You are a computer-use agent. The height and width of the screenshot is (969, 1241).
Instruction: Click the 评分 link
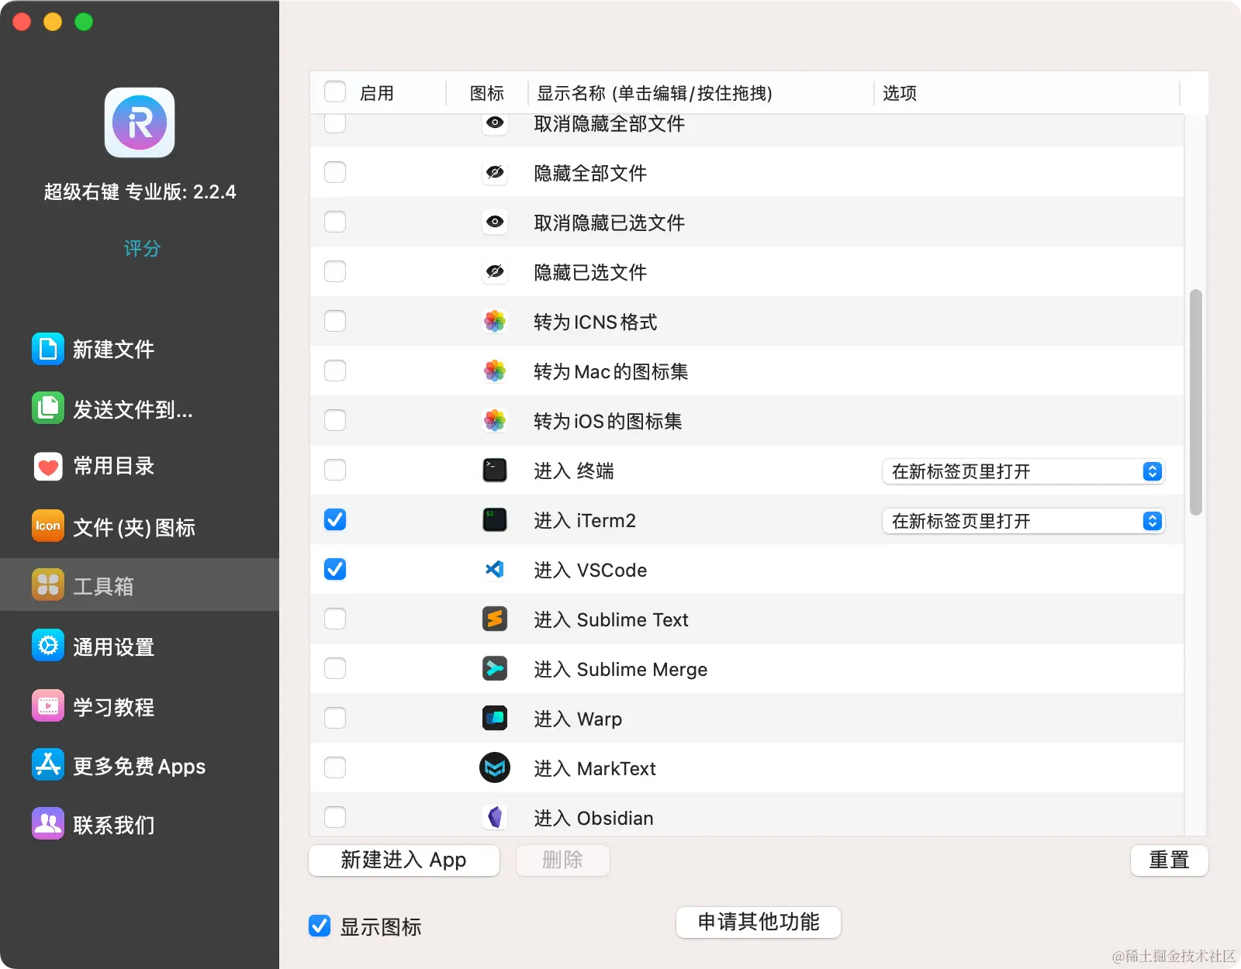click(142, 248)
